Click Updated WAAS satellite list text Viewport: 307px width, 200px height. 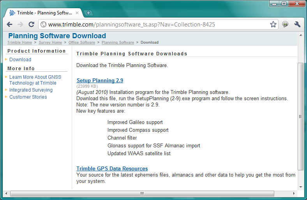tap(139, 153)
